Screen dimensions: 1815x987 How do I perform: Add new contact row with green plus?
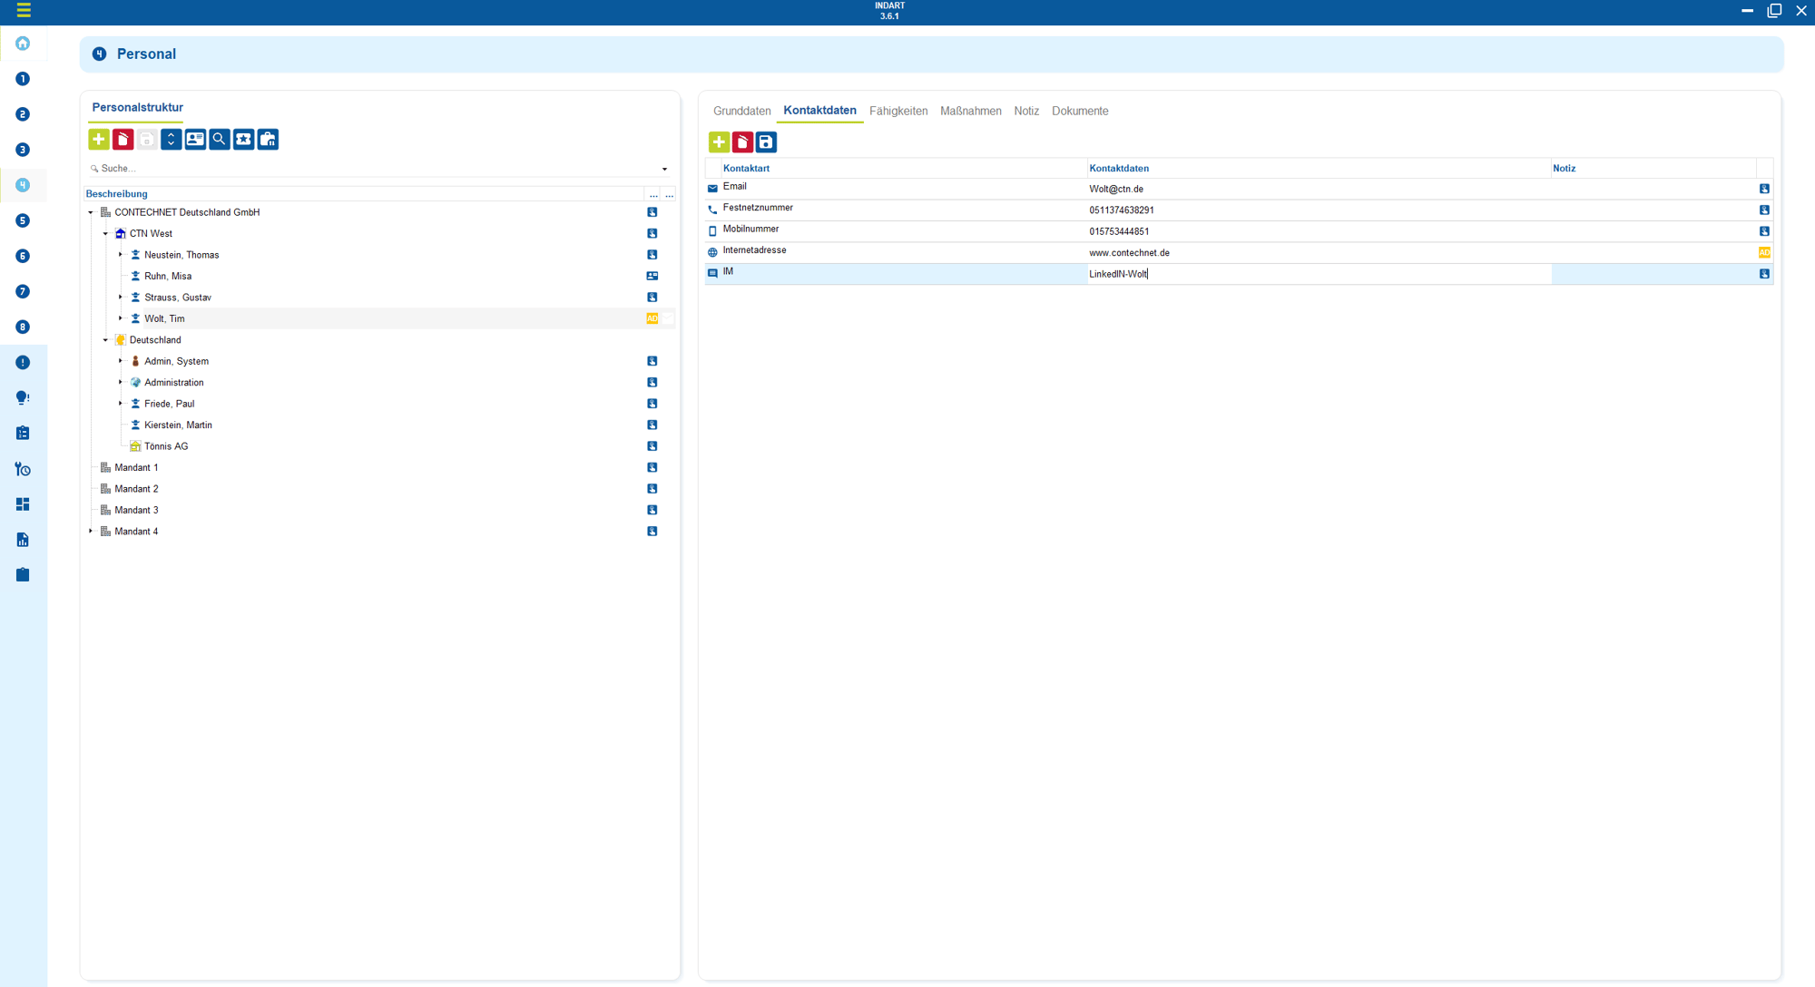[x=719, y=142]
